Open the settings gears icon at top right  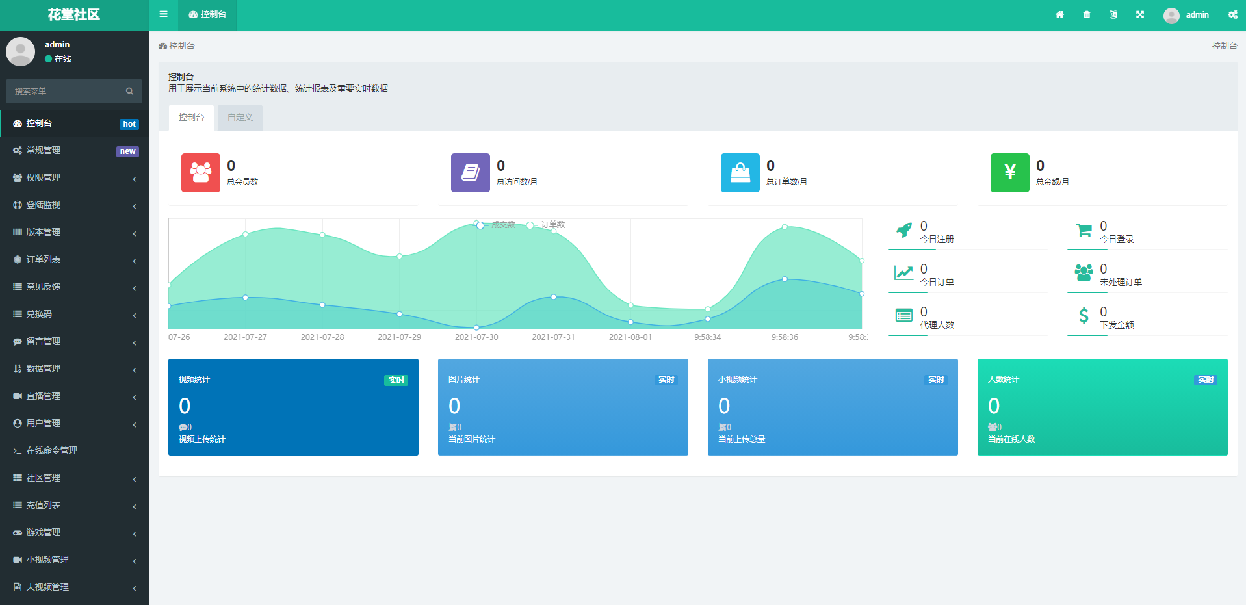tap(1232, 14)
